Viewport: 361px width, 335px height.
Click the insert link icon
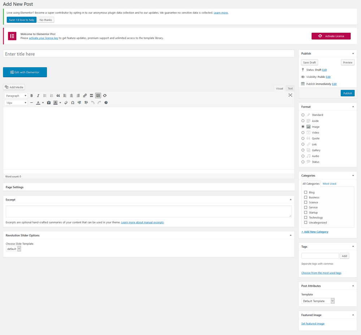(x=85, y=96)
